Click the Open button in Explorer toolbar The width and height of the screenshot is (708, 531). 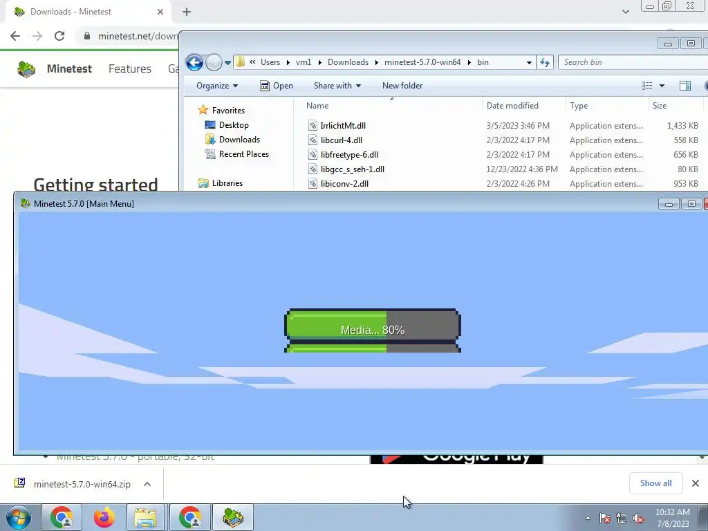click(277, 86)
